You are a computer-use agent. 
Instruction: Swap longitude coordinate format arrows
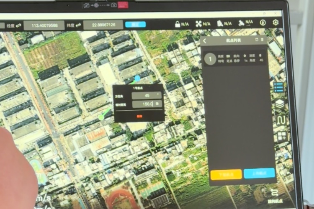tap(18, 25)
